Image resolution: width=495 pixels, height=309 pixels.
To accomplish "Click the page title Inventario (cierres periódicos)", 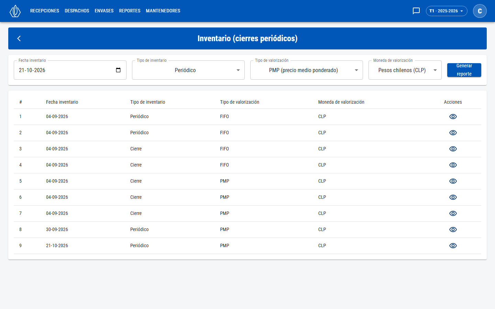I will tap(247, 38).
